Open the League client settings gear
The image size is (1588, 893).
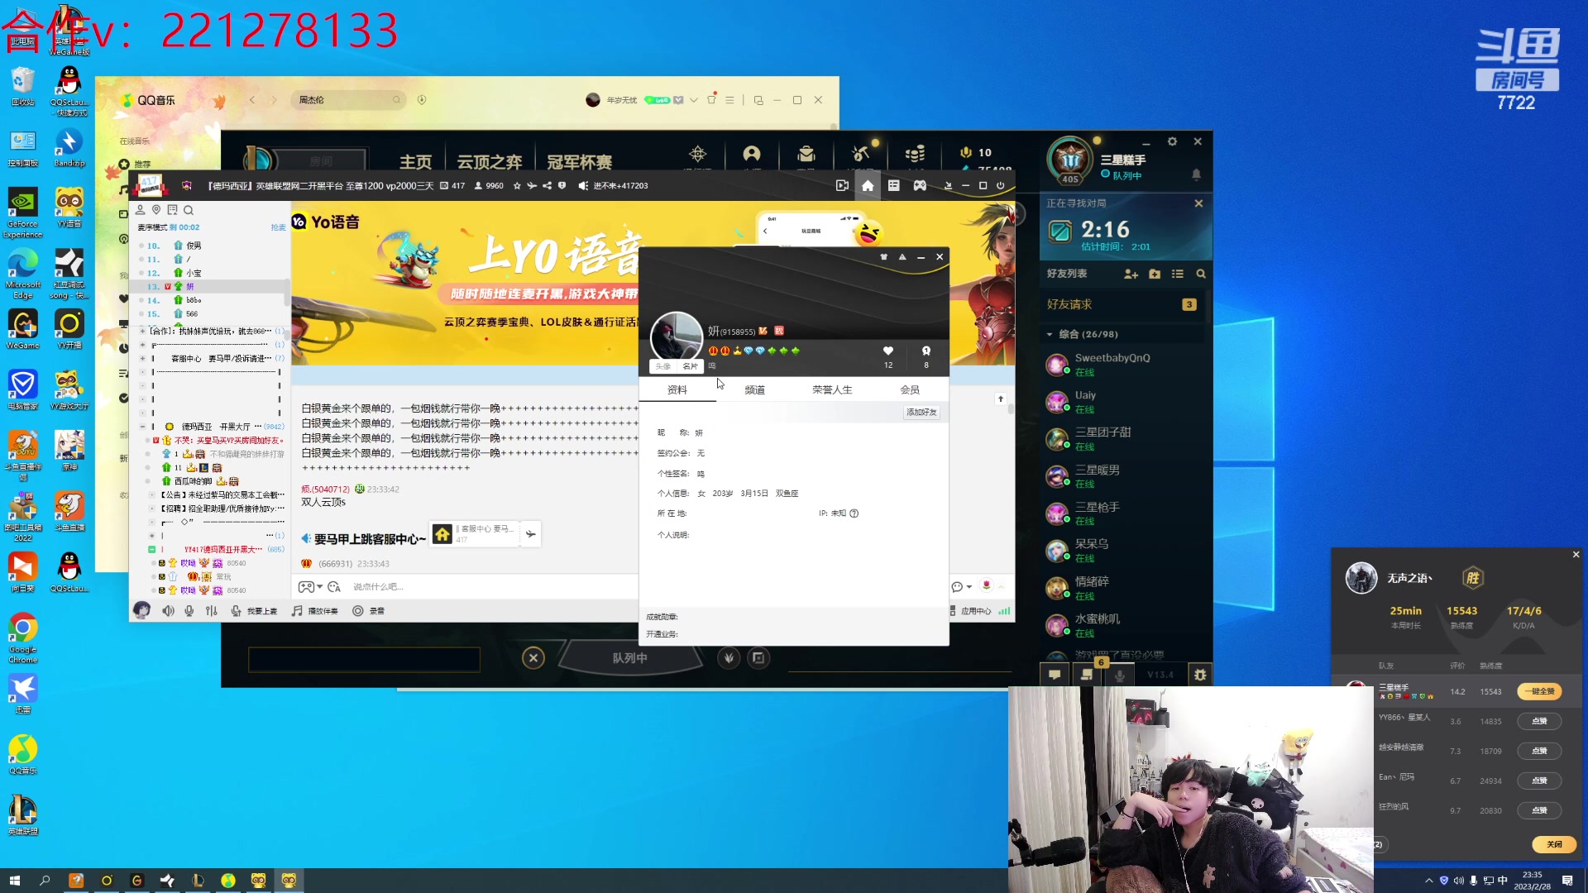[1172, 141]
